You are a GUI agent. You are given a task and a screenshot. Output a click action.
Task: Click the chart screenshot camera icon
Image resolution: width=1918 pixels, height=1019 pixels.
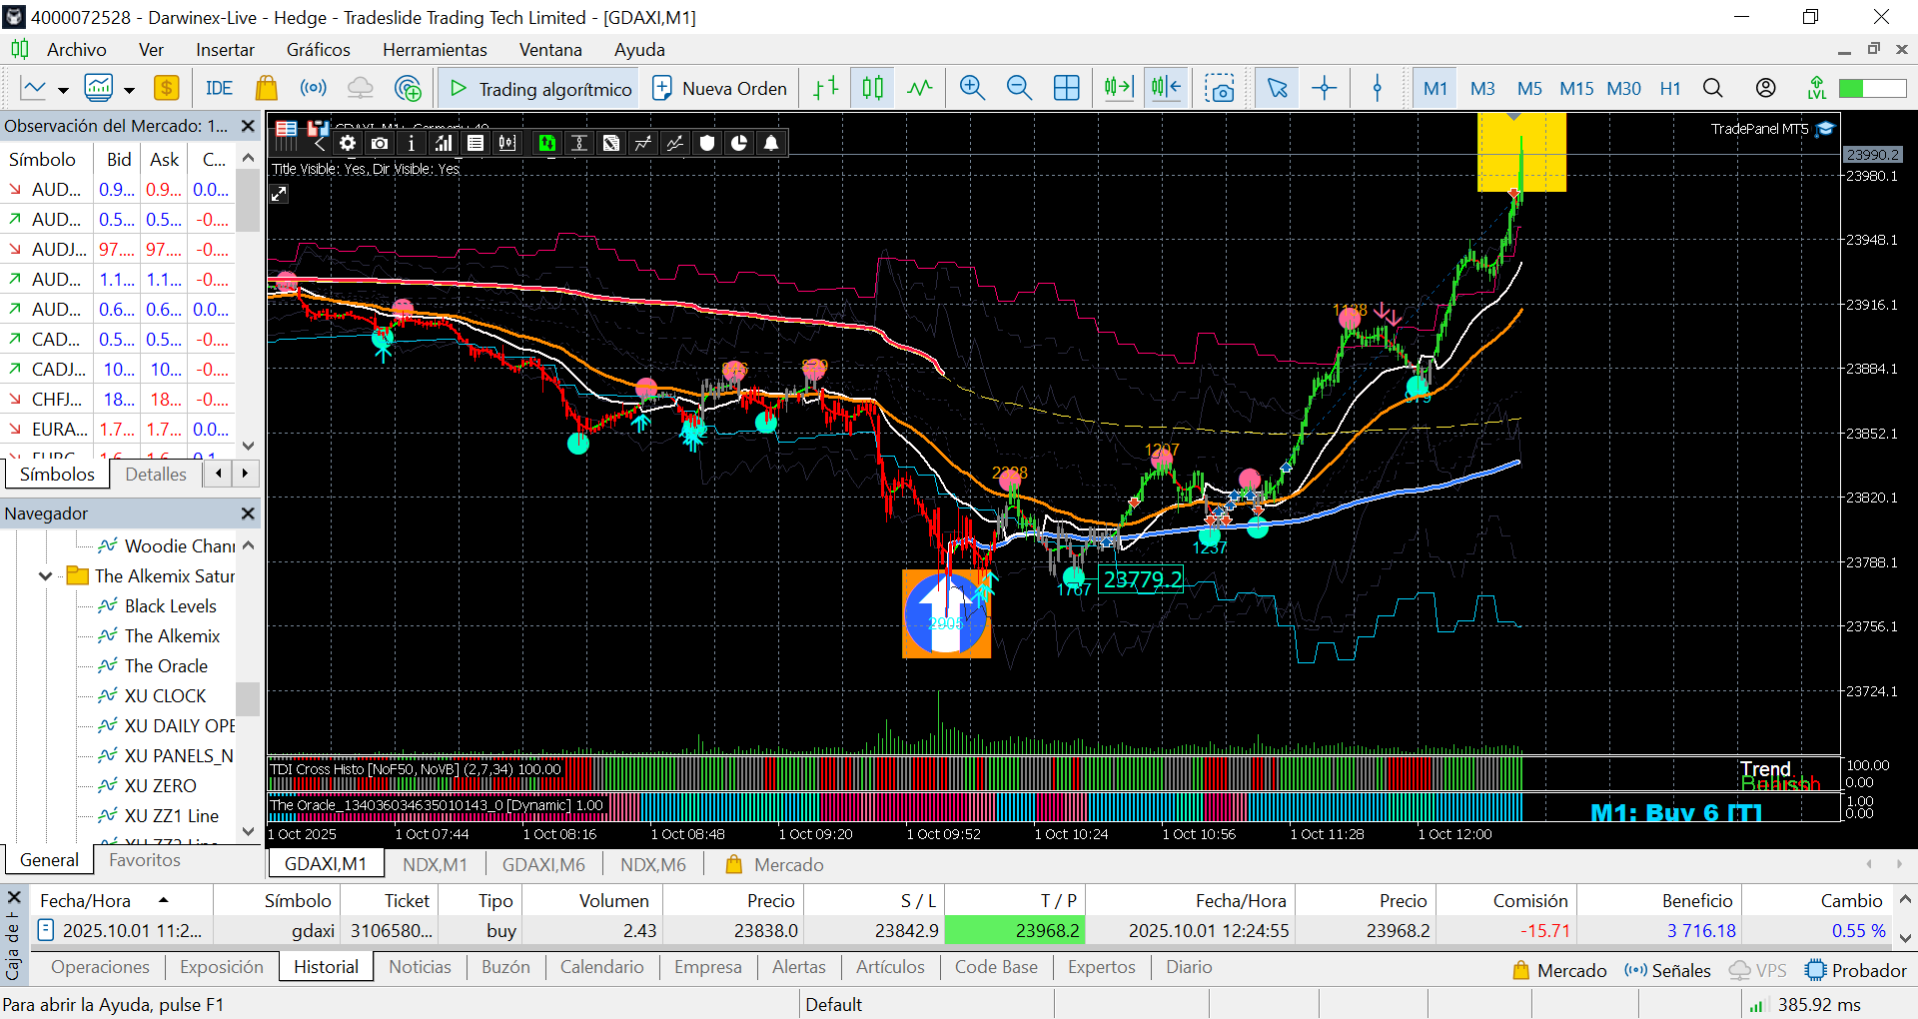click(x=1219, y=88)
